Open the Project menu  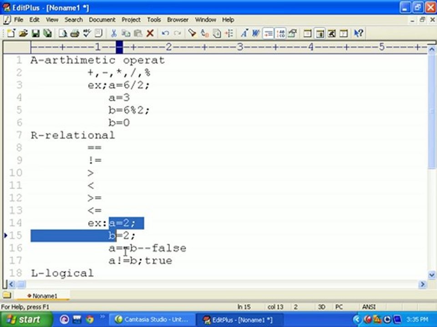tap(131, 20)
